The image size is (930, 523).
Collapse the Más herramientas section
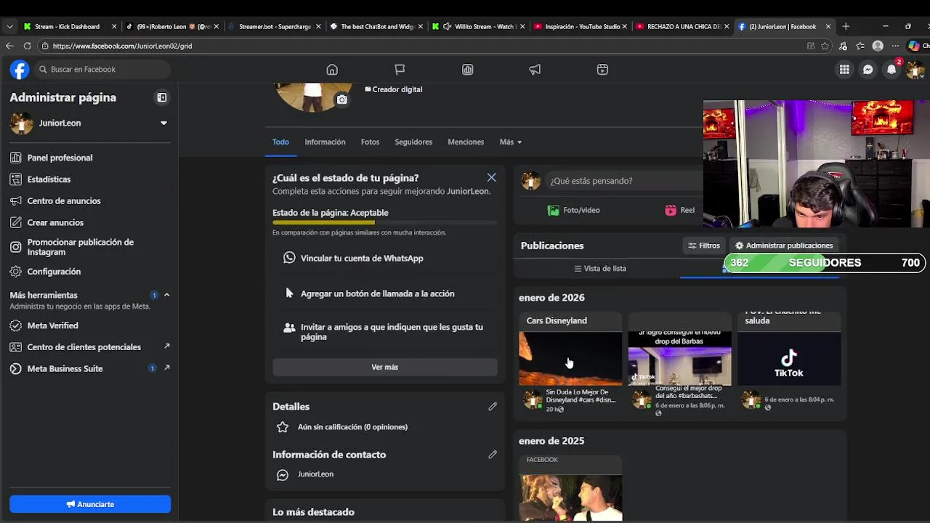coord(166,295)
